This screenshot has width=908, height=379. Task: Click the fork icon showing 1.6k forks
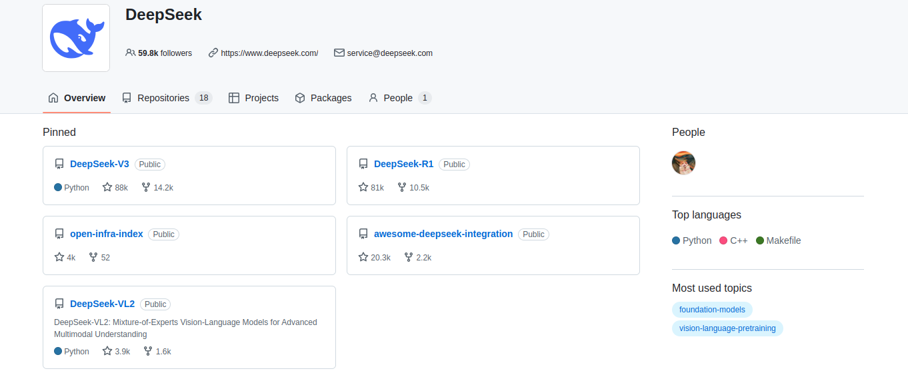(148, 351)
